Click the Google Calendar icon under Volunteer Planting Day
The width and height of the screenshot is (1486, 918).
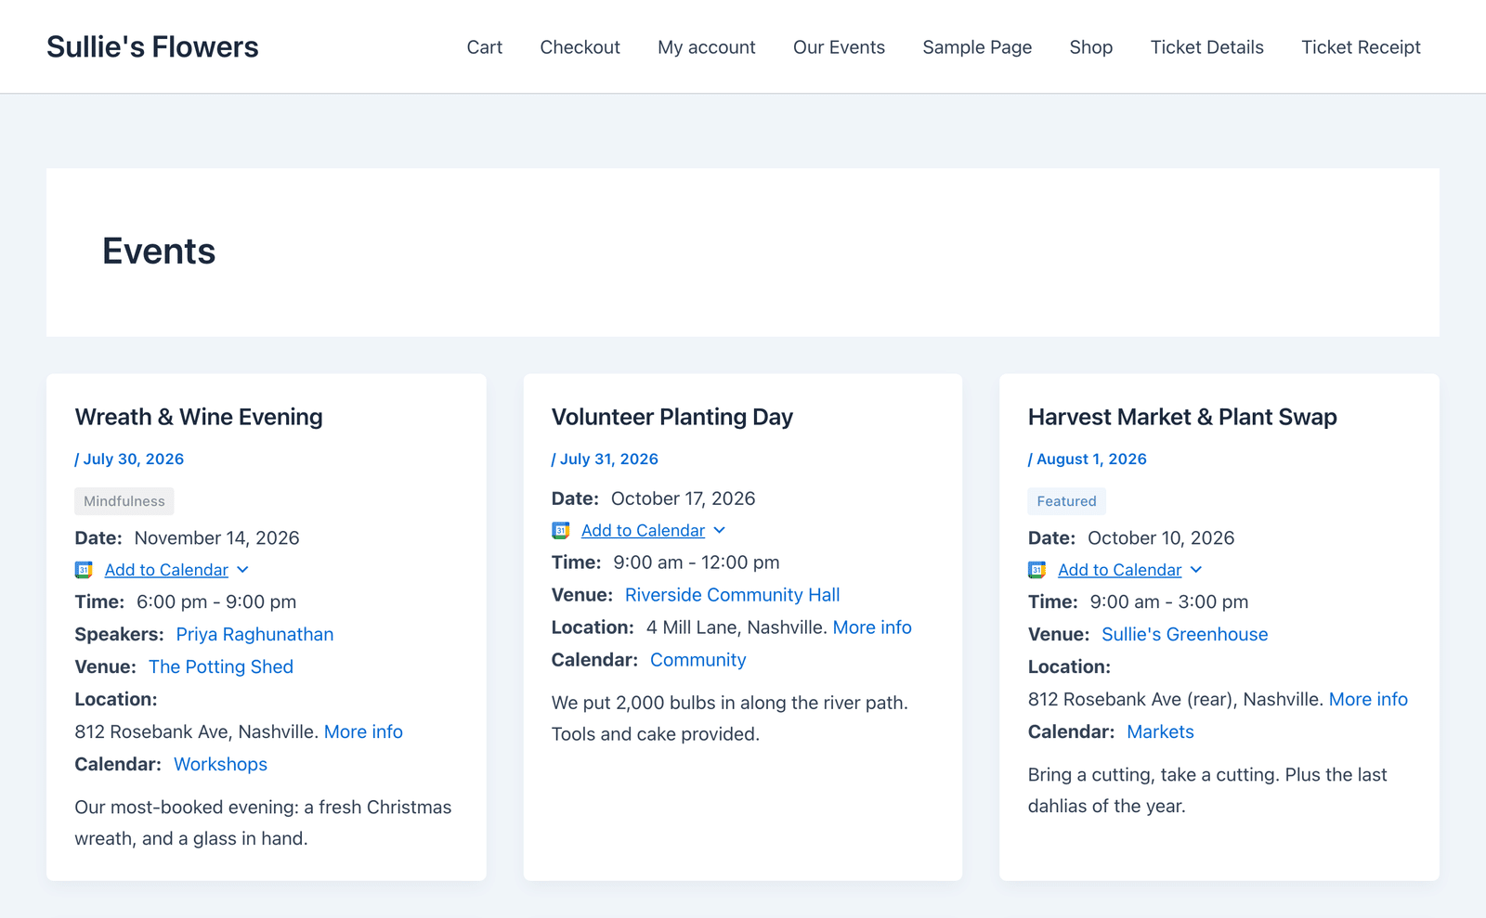coord(560,530)
